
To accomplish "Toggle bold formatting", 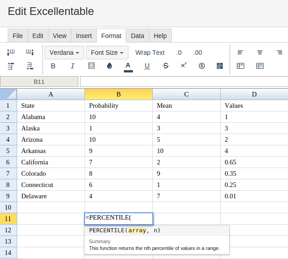I will [53, 66].
